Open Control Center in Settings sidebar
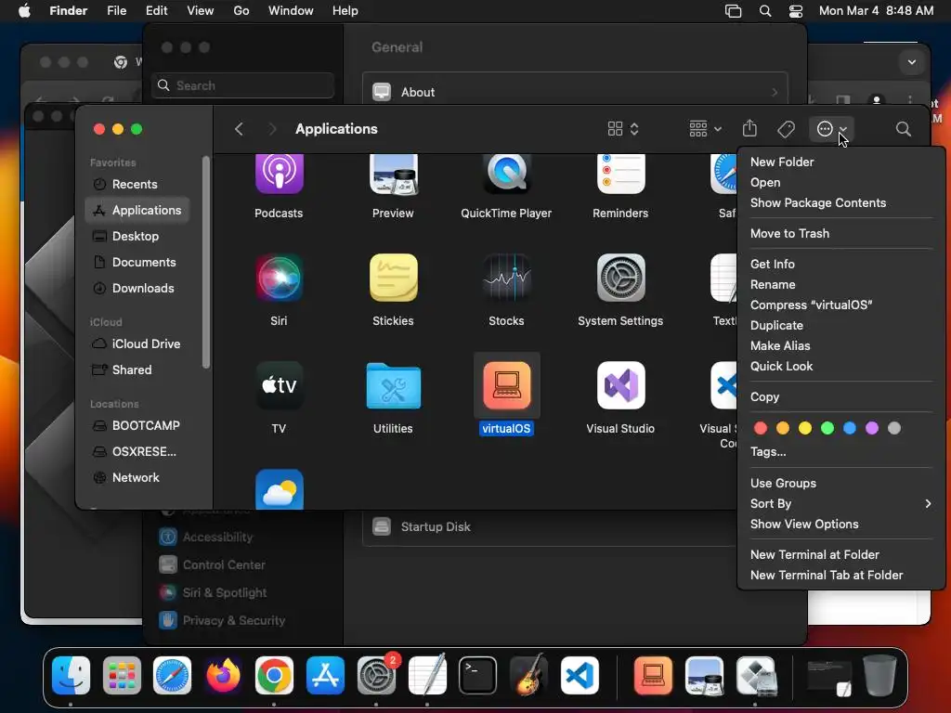This screenshot has width=951, height=713. point(213,565)
